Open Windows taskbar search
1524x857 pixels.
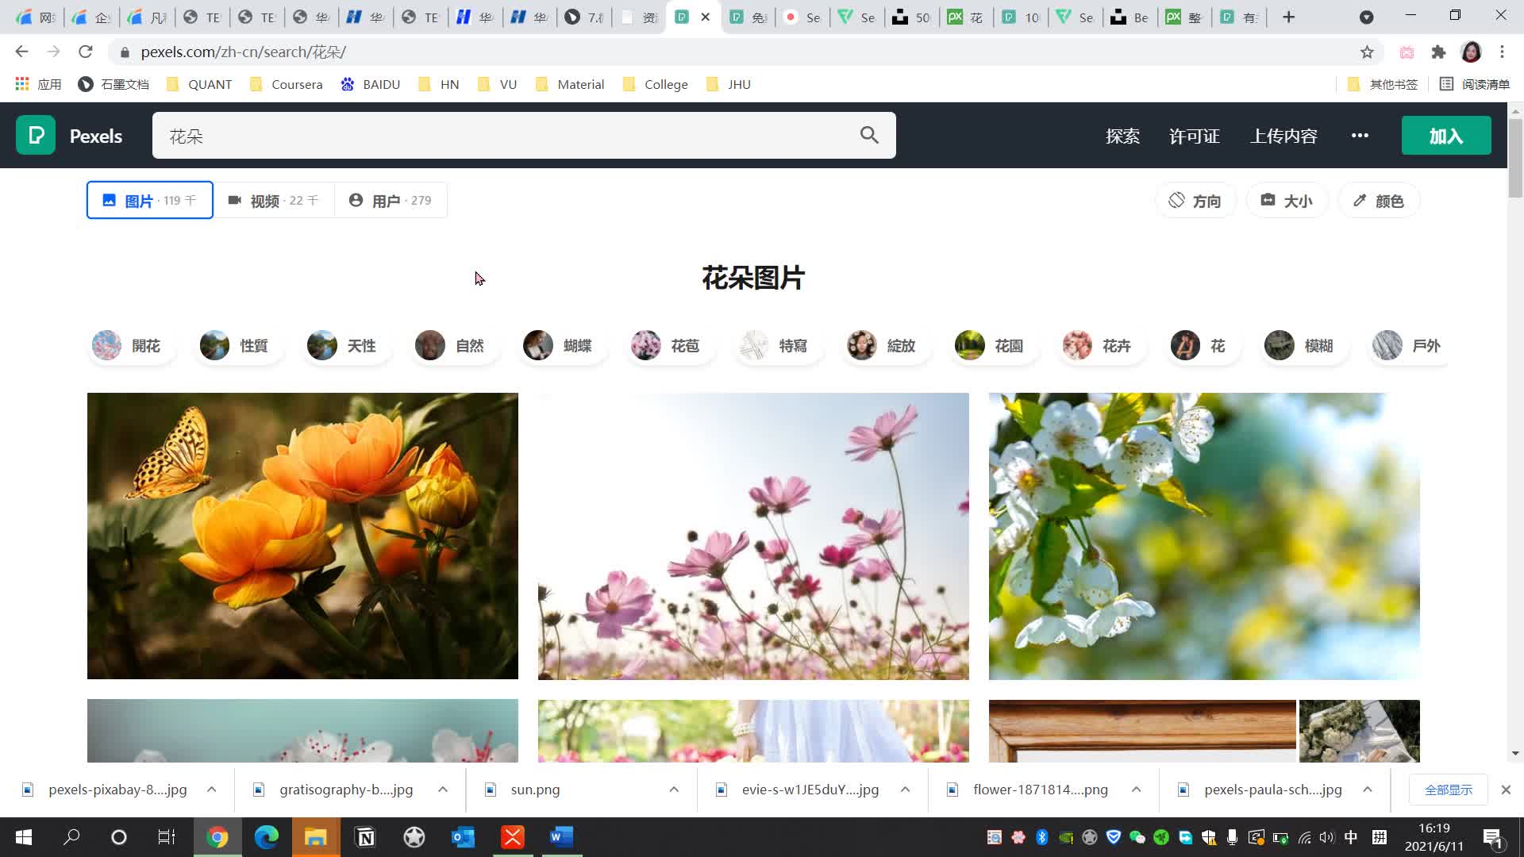pyautogui.click(x=71, y=837)
